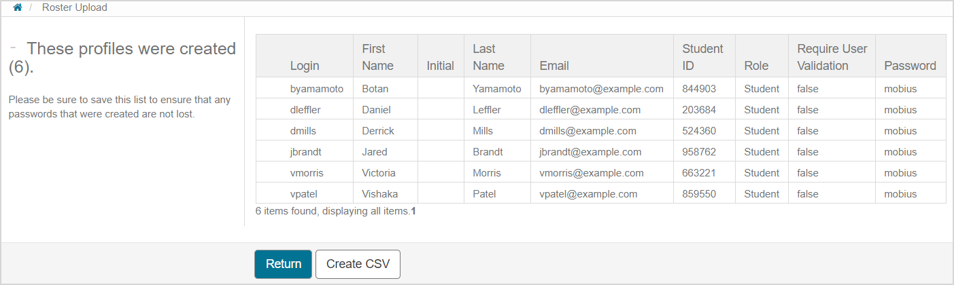Click the home icon in breadcrumb
The width and height of the screenshot is (954, 285).
click(18, 7)
